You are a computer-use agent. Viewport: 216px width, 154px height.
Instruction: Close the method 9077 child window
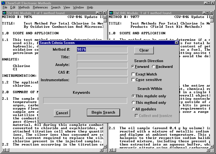coord(211,13)
